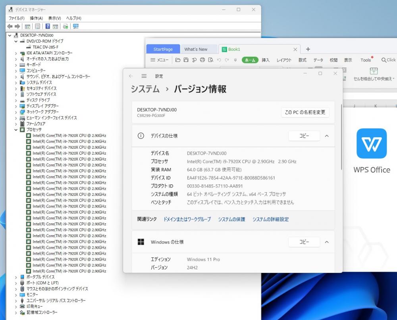The height and width of the screenshot is (320, 397).
Task: Open the Properties icon in Device Manager toolbar
Action: coord(37,26)
